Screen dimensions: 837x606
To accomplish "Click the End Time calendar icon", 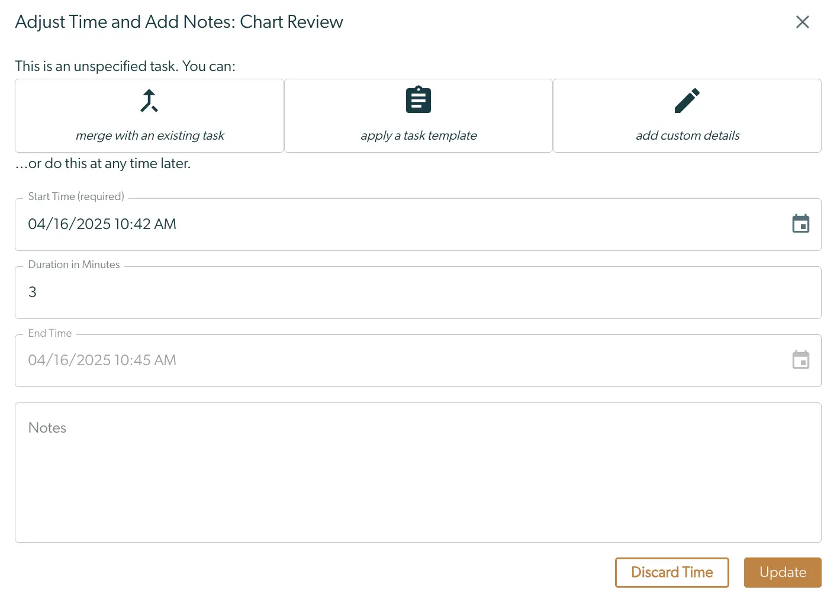I will (x=800, y=360).
